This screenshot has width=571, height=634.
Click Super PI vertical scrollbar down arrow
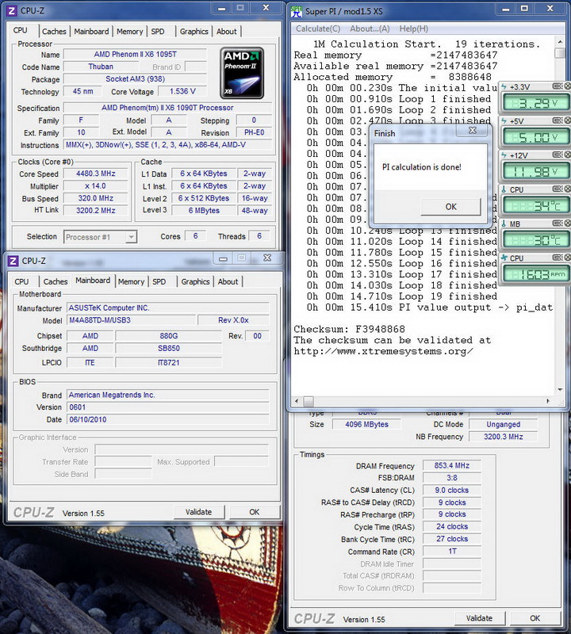pyautogui.click(x=560, y=390)
